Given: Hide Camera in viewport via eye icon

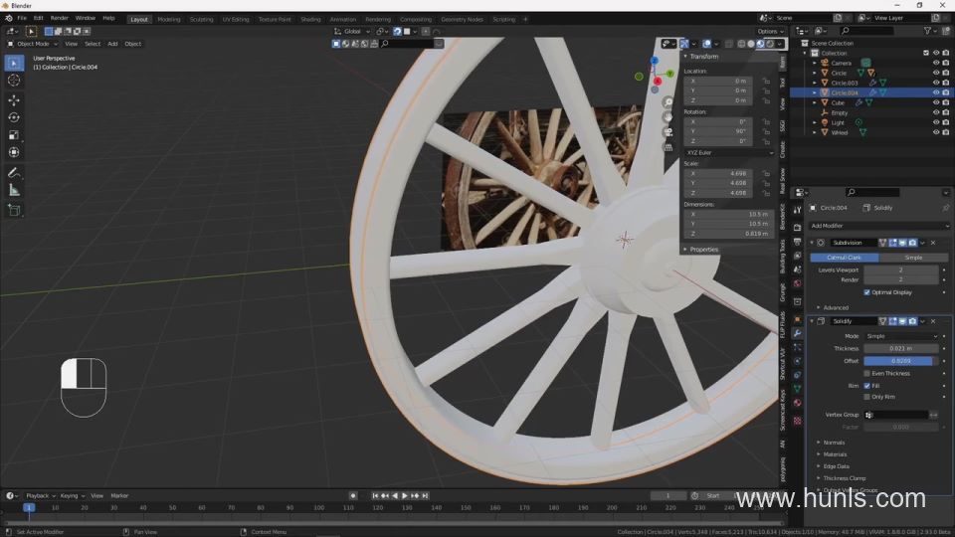Looking at the screenshot, I should click(x=936, y=63).
